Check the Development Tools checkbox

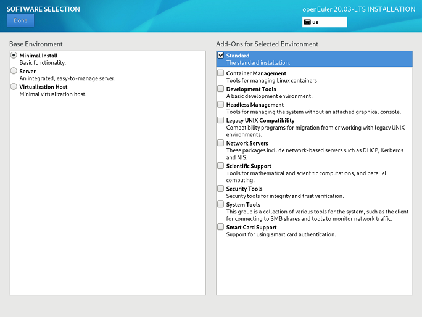(x=221, y=89)
